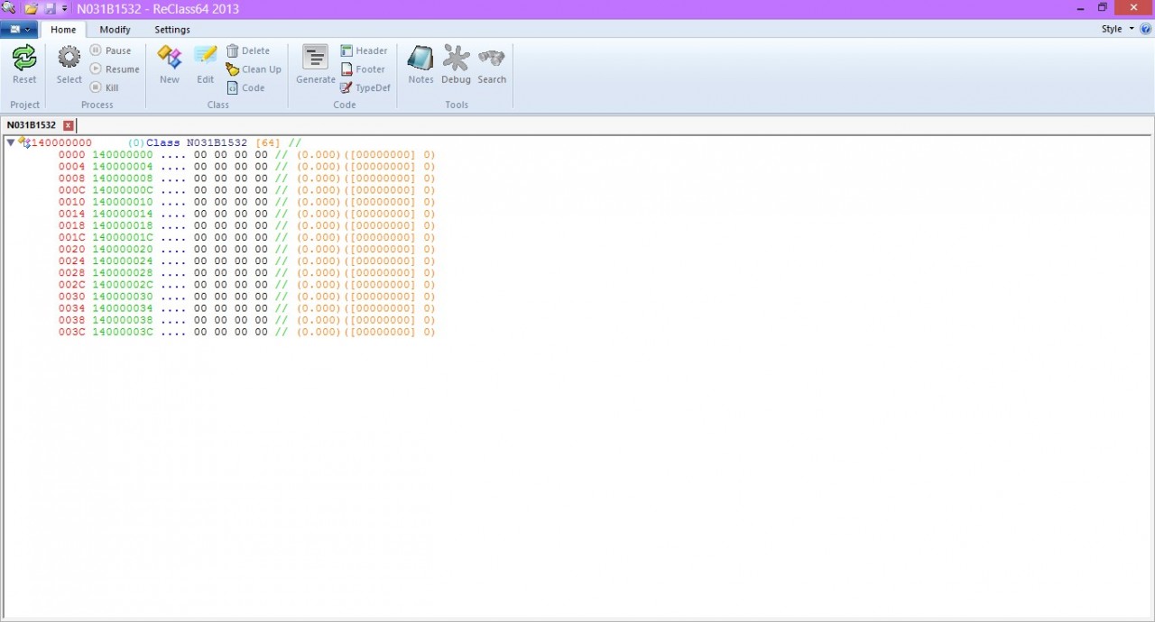This screenshot has width=1155, height=622.
Task: Pause the attached process
Action: point(110,50)
